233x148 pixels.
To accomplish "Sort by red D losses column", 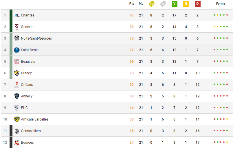I will pos(197,4).
